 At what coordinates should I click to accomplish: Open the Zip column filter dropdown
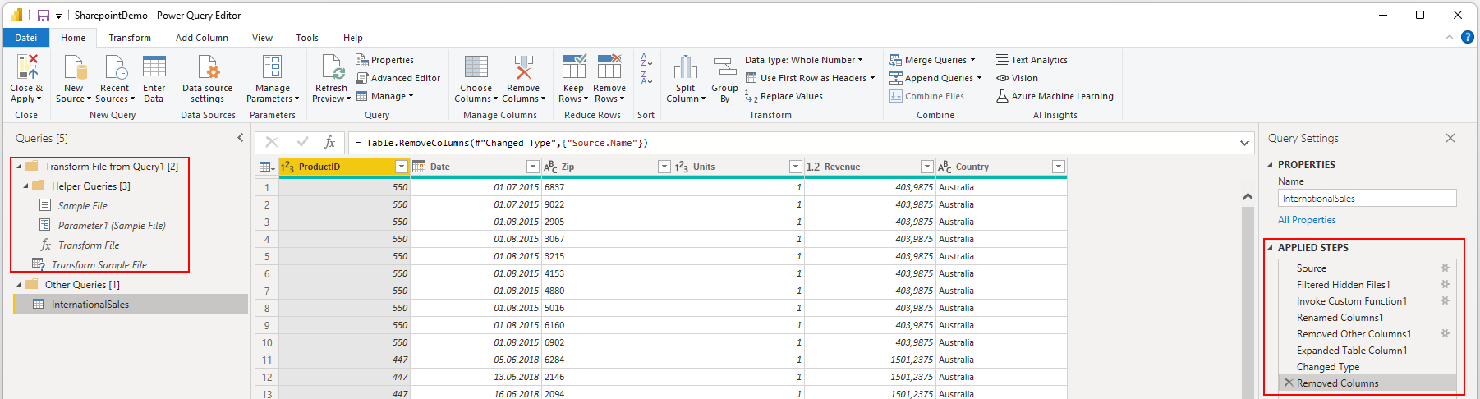pyautogui.click(x=664, y=167)
